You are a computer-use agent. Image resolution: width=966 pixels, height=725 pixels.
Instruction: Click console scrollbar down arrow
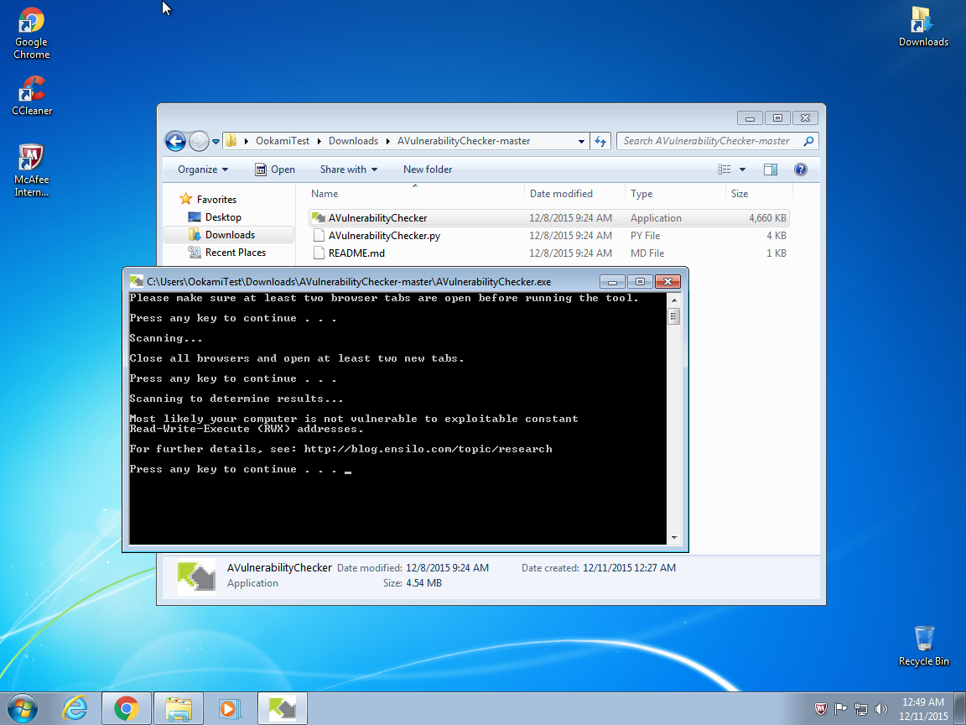673,537
